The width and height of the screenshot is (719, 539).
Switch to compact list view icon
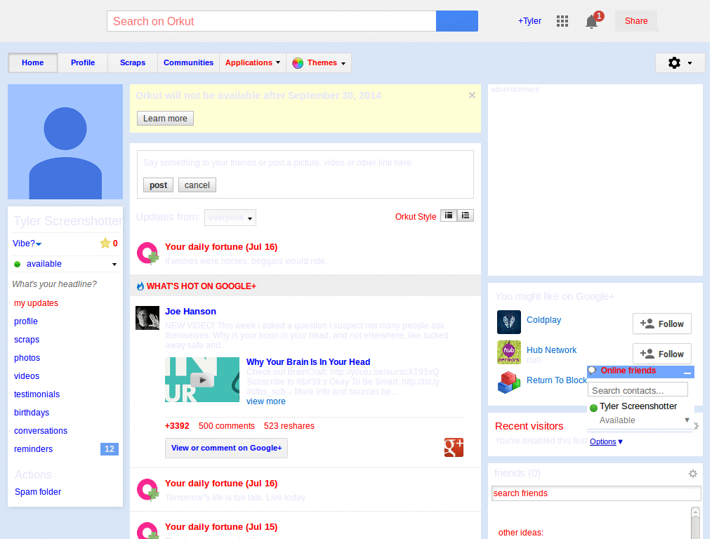(449, 215)
